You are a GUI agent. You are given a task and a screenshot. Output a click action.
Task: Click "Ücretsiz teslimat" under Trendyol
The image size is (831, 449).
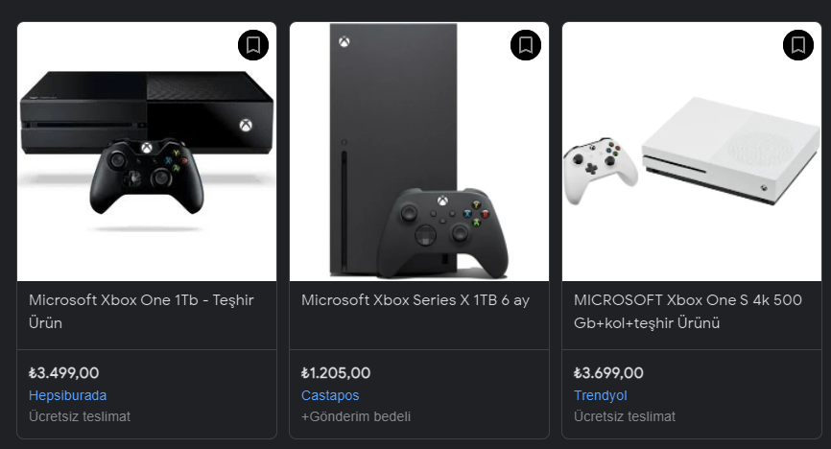coord(625,416)
